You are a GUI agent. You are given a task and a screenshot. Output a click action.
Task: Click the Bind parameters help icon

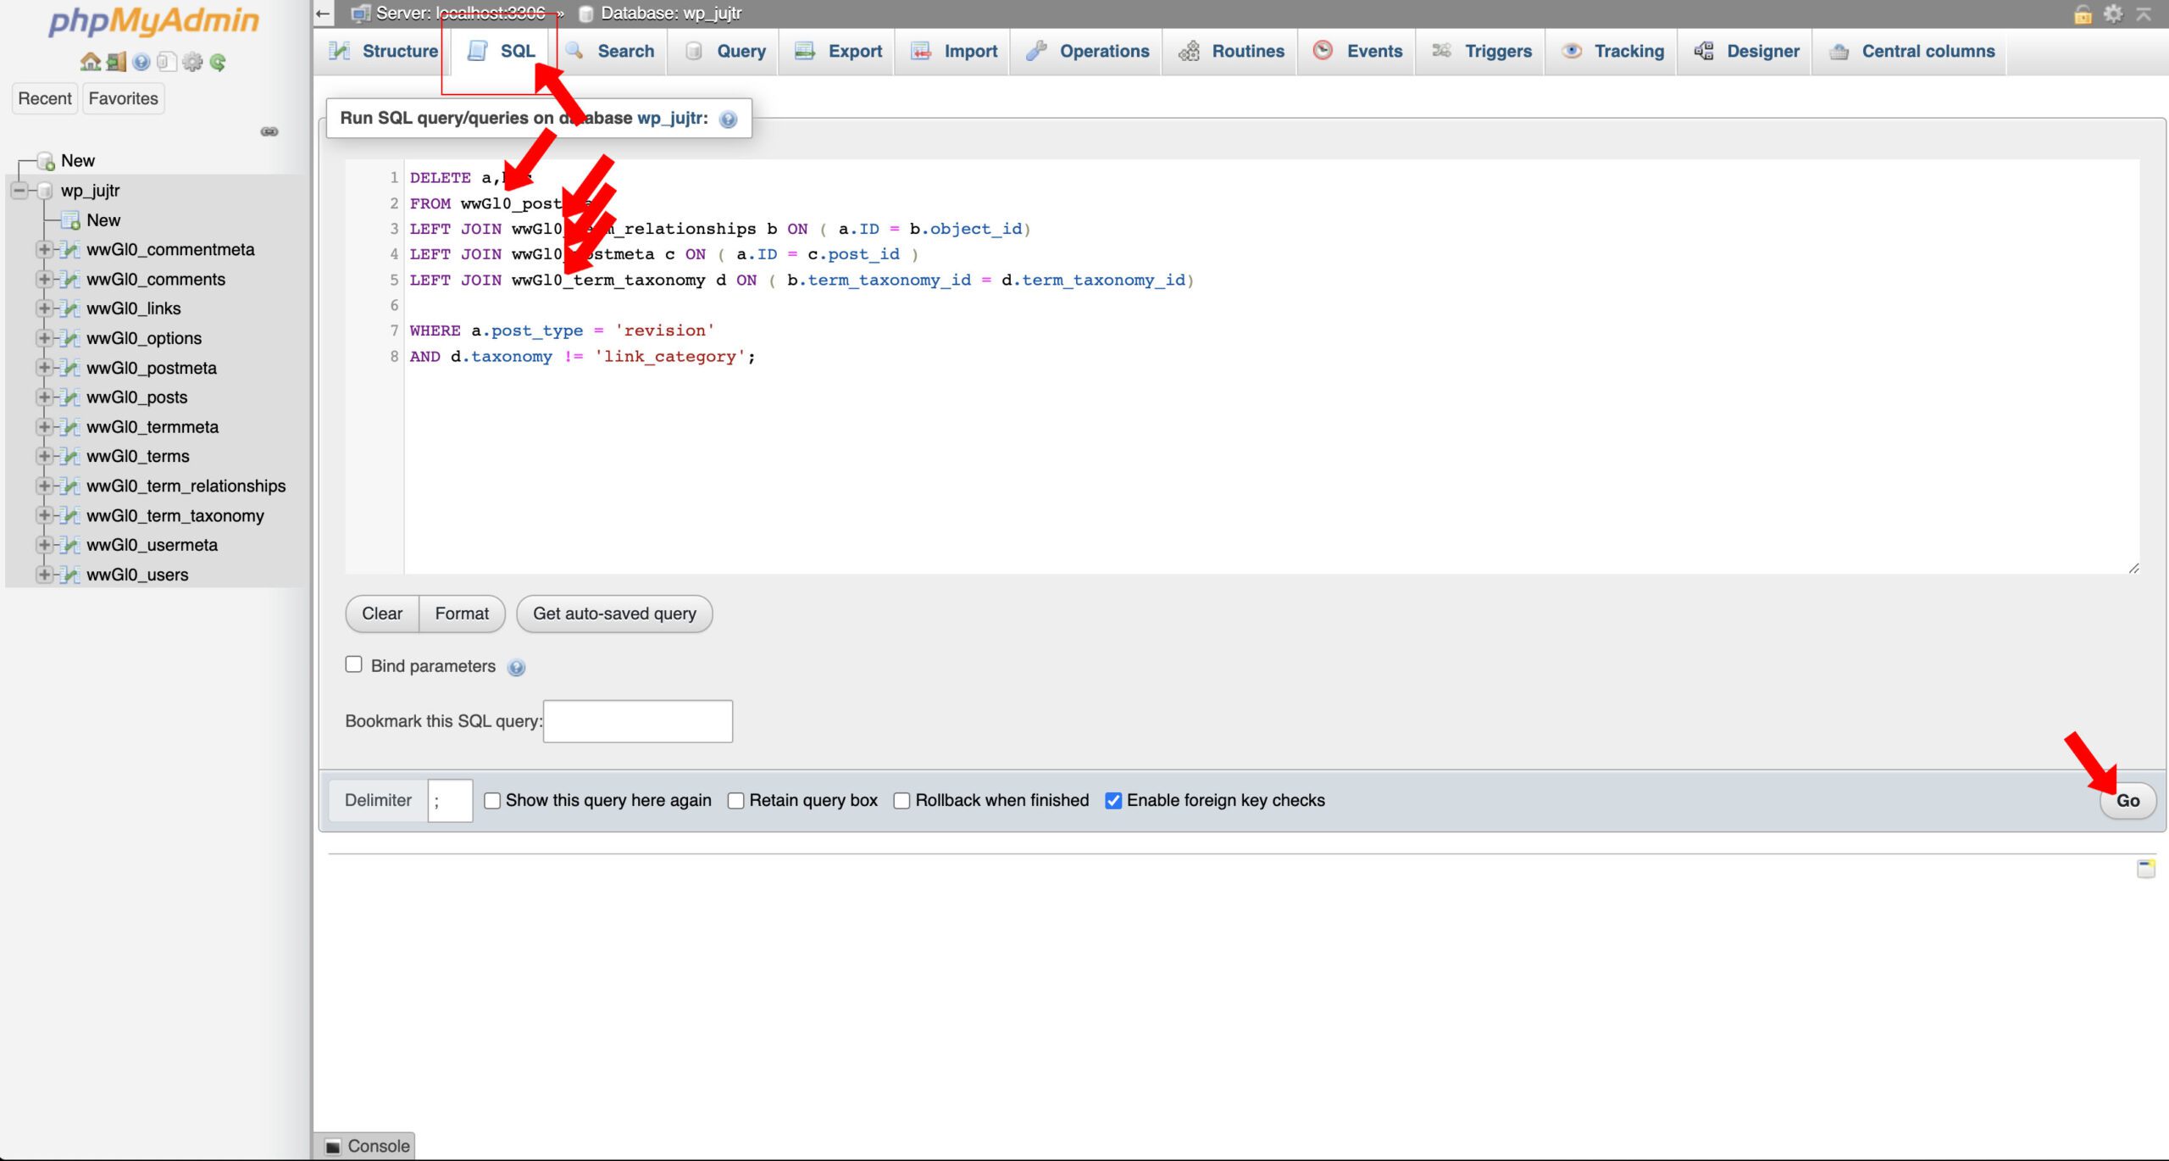click(516, 668)
